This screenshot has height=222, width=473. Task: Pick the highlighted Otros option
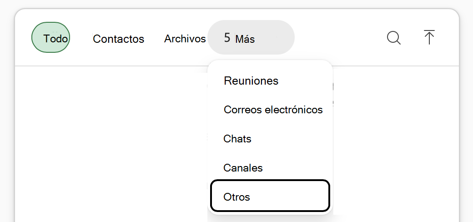click(270, 196)
